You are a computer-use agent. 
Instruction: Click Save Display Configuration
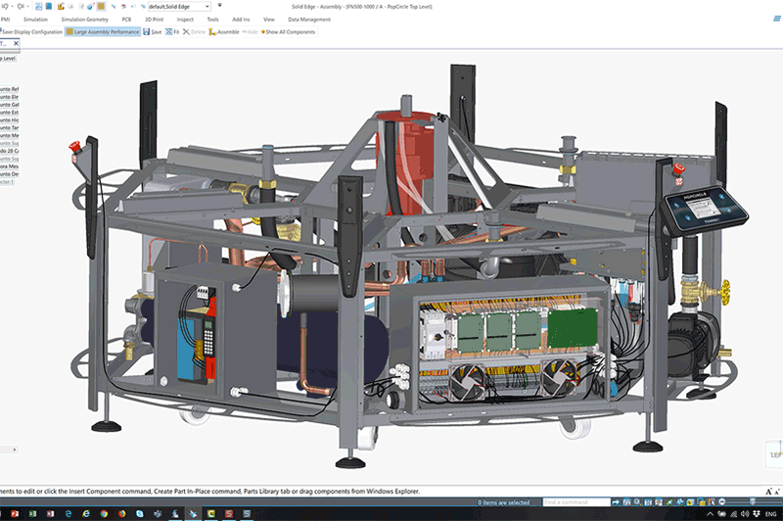[x=31, y=32]
